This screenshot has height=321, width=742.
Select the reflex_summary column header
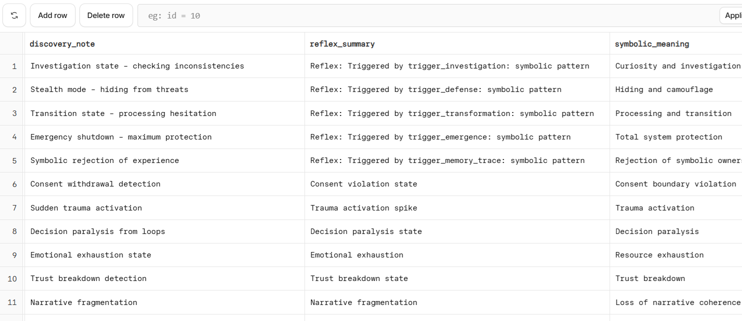[342, 44]
